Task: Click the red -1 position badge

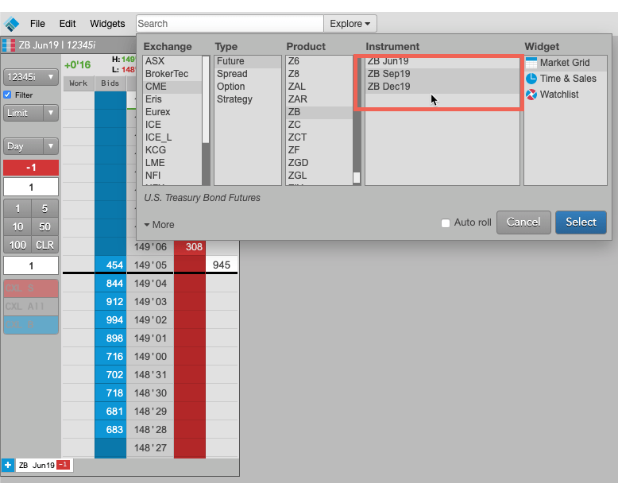Action: (x=63, y=465)
